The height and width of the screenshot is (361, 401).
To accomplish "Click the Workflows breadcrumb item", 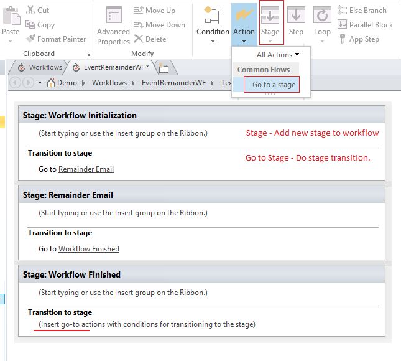I will [x=109, y=83].
